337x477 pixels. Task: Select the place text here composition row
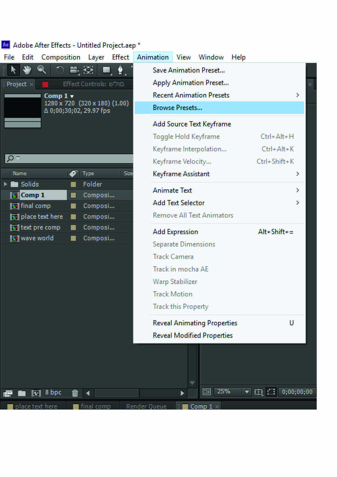[x=67, y=217]
